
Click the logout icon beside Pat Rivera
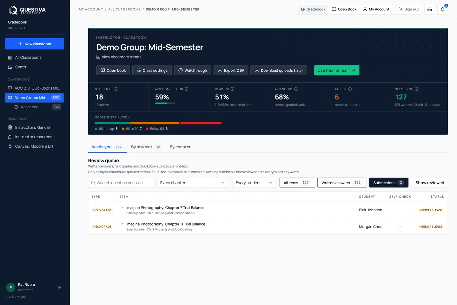(x=59, y=288)
